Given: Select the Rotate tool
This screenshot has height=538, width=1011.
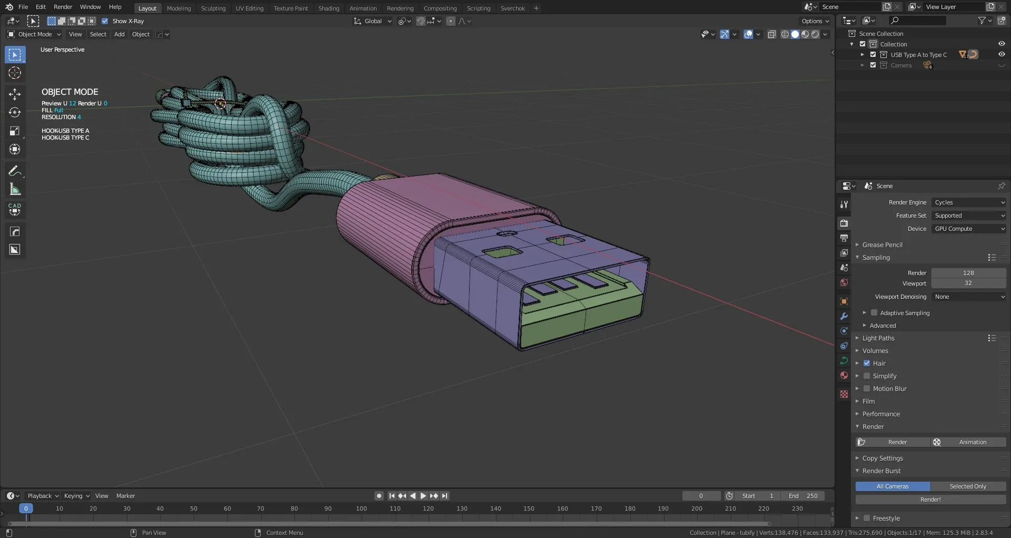Looking at the screenshot, I should (15, 113).
